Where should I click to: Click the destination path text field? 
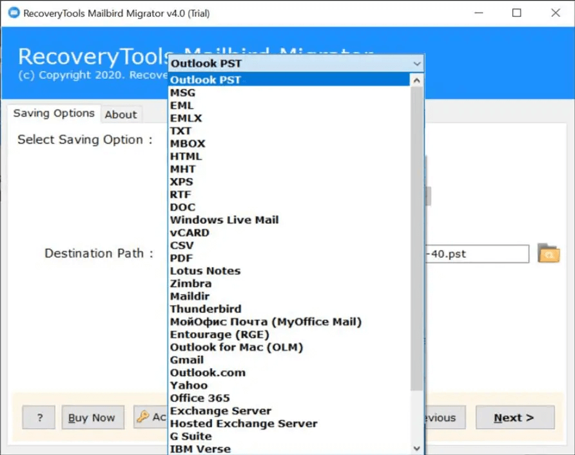coord(477,254)
